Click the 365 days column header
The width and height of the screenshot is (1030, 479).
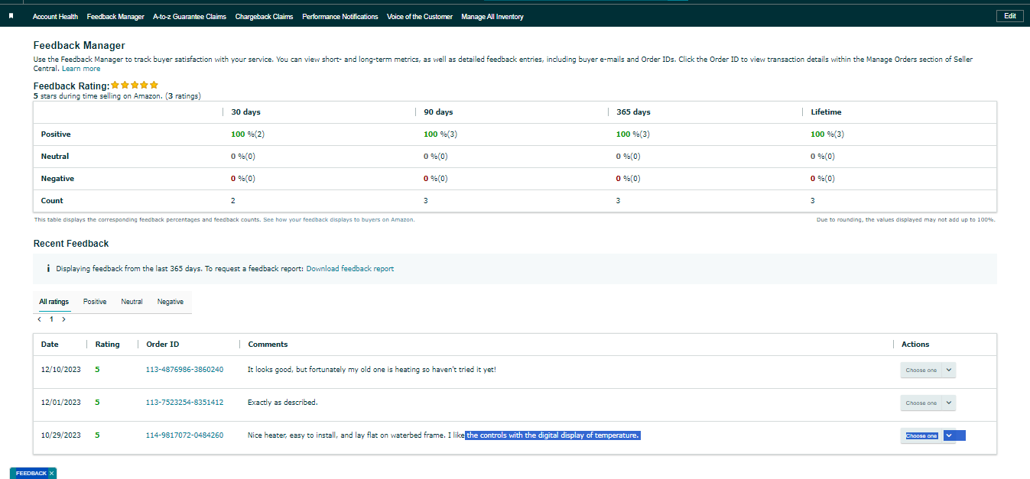(x=633, y=112)
